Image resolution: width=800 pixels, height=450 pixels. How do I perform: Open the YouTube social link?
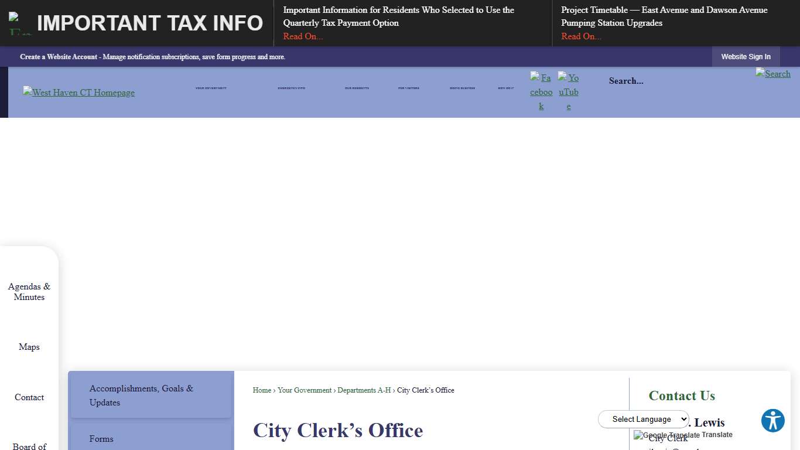[x=568, y=92]
